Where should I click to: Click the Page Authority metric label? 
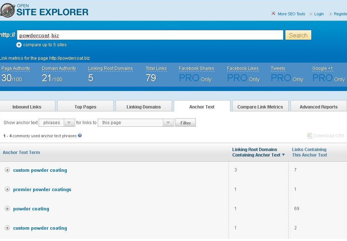(16, 68)
